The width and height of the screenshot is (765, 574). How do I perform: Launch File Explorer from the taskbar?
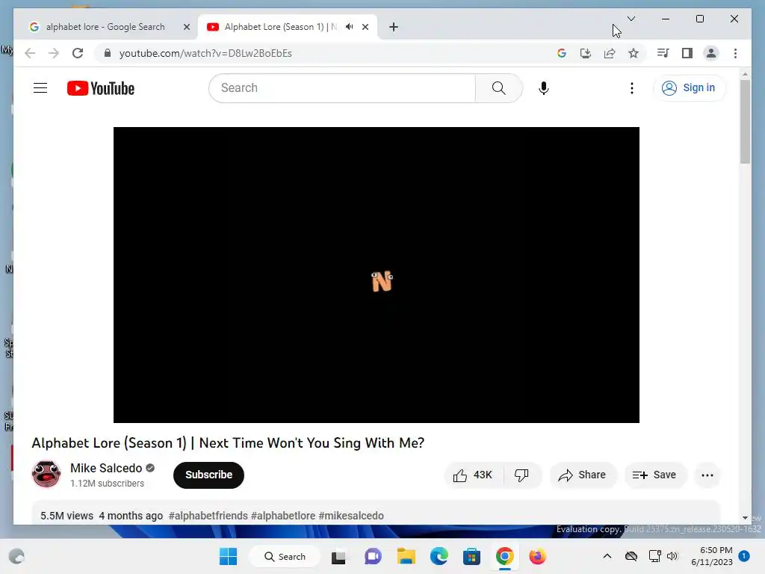[406, 556]
